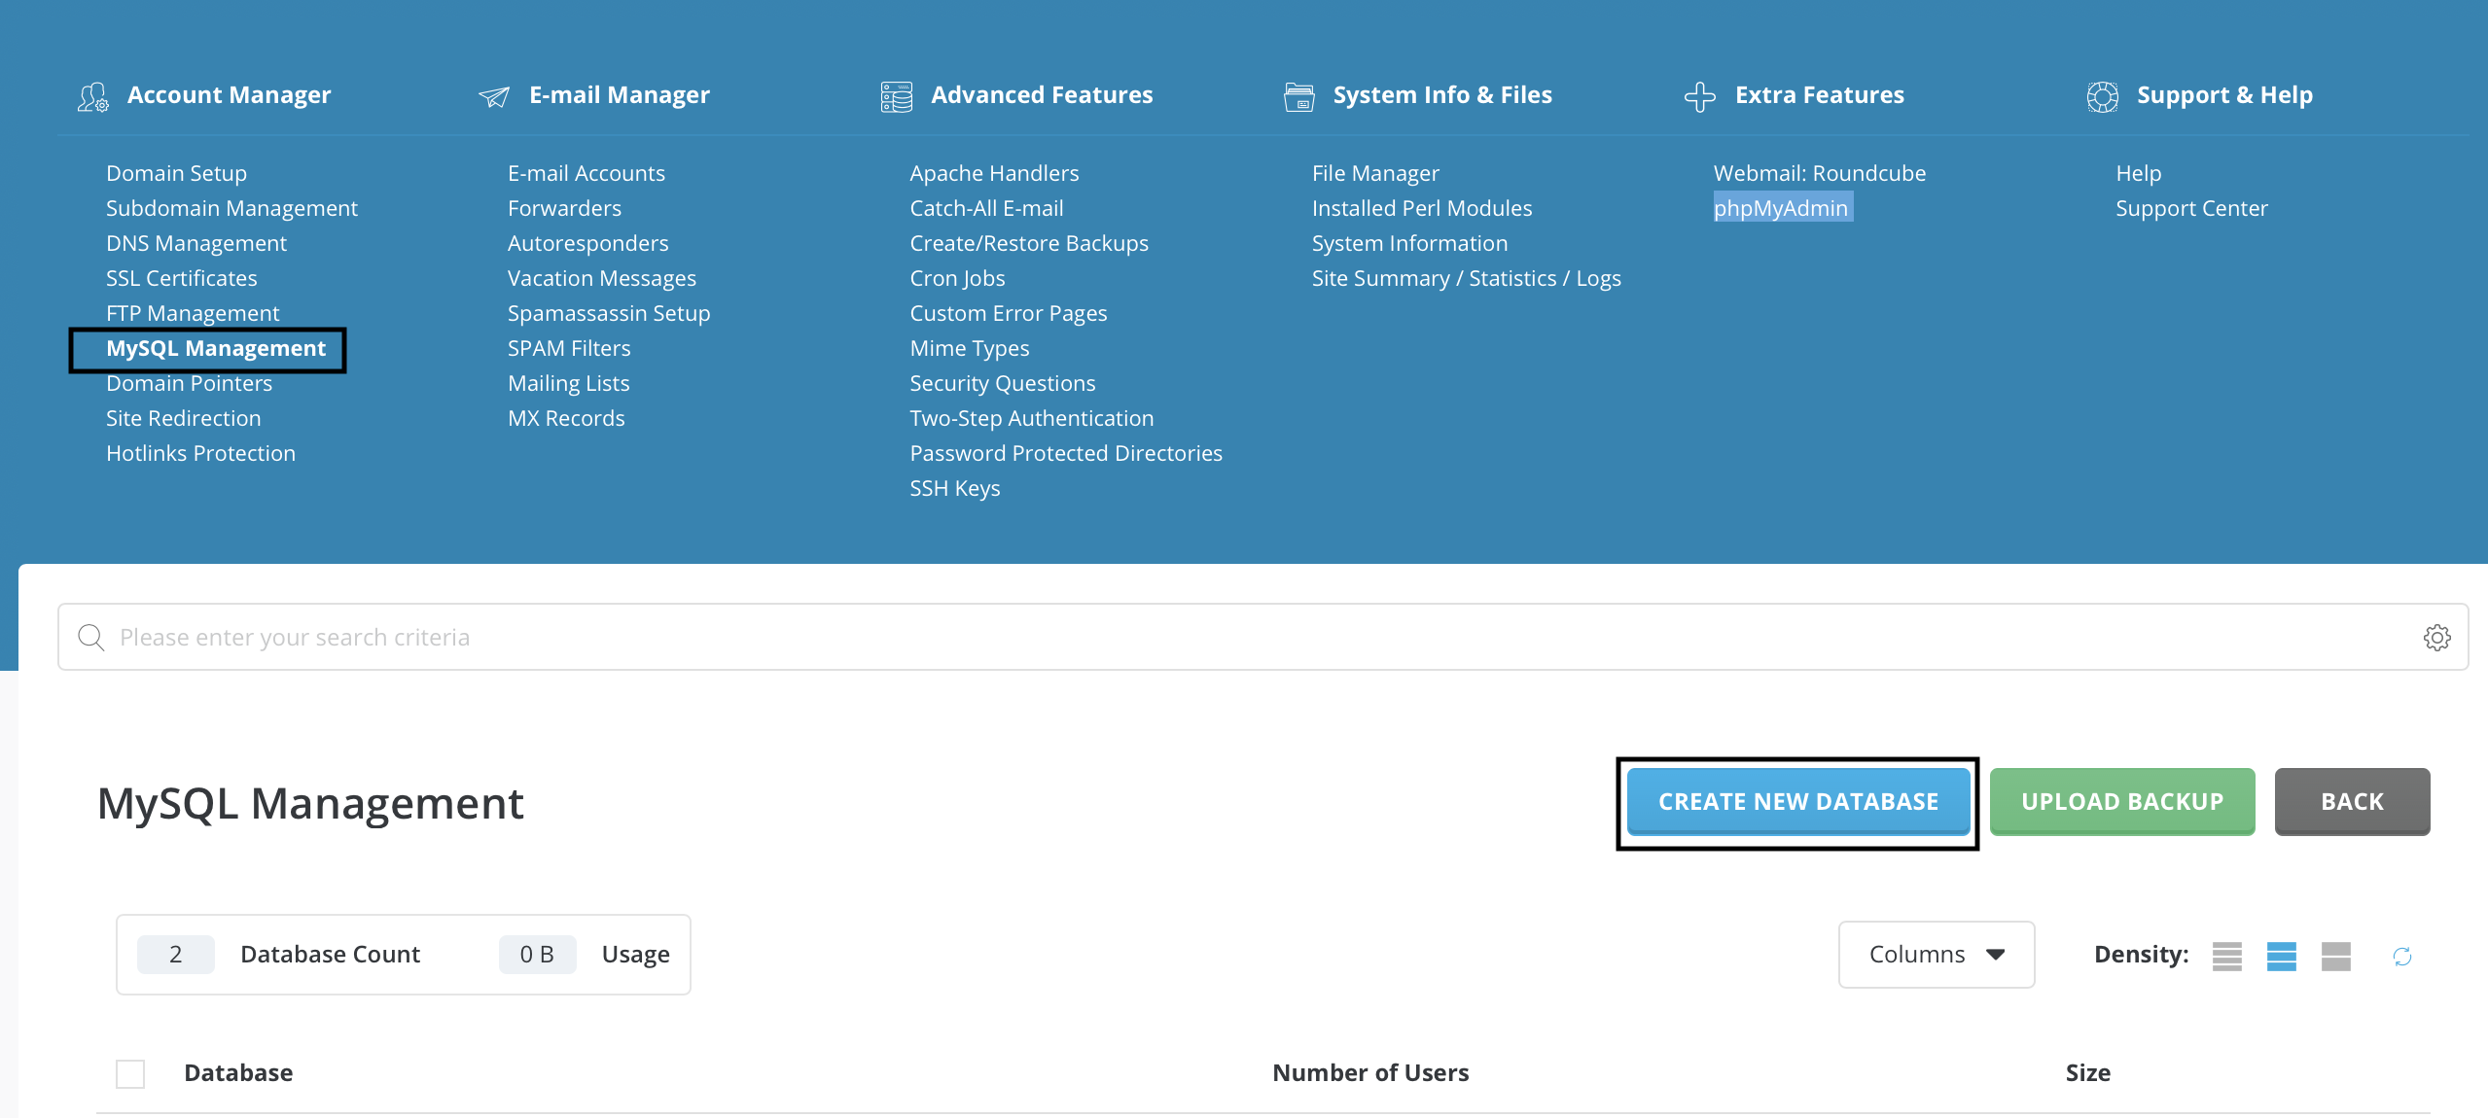Open E-mail Manager menu heading
2488x1118 pixels.
click(x=619, y=95)
